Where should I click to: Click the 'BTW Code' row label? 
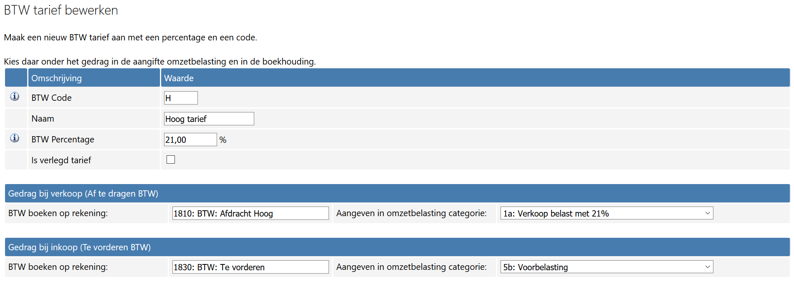coord(51,97)
